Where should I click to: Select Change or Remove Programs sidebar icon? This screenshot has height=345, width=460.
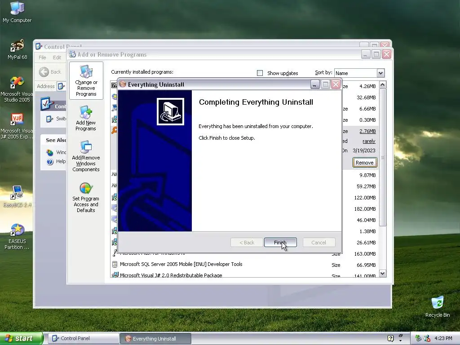[86, 81]
